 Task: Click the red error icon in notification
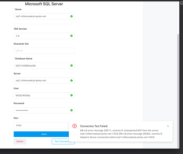point(74,126)
